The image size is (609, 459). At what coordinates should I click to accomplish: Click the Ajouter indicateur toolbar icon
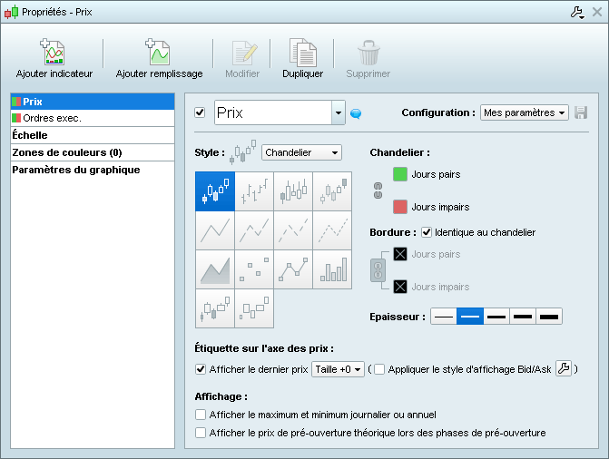point(54,52)
